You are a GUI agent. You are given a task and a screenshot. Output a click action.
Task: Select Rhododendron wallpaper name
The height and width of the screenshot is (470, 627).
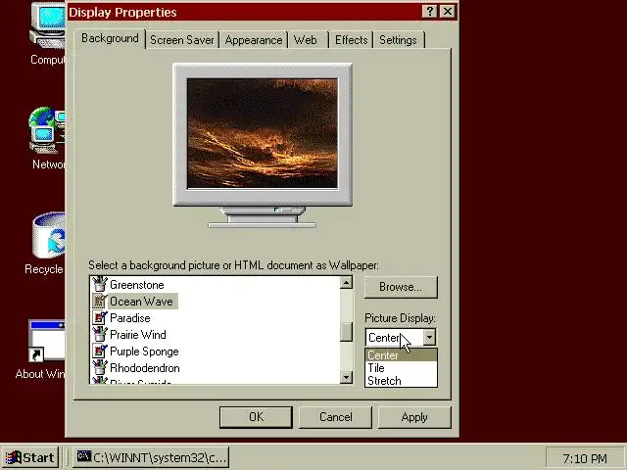pos(144,368)
